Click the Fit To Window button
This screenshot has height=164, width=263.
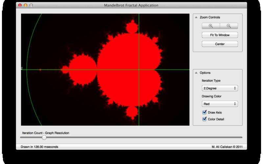[220, 35]
